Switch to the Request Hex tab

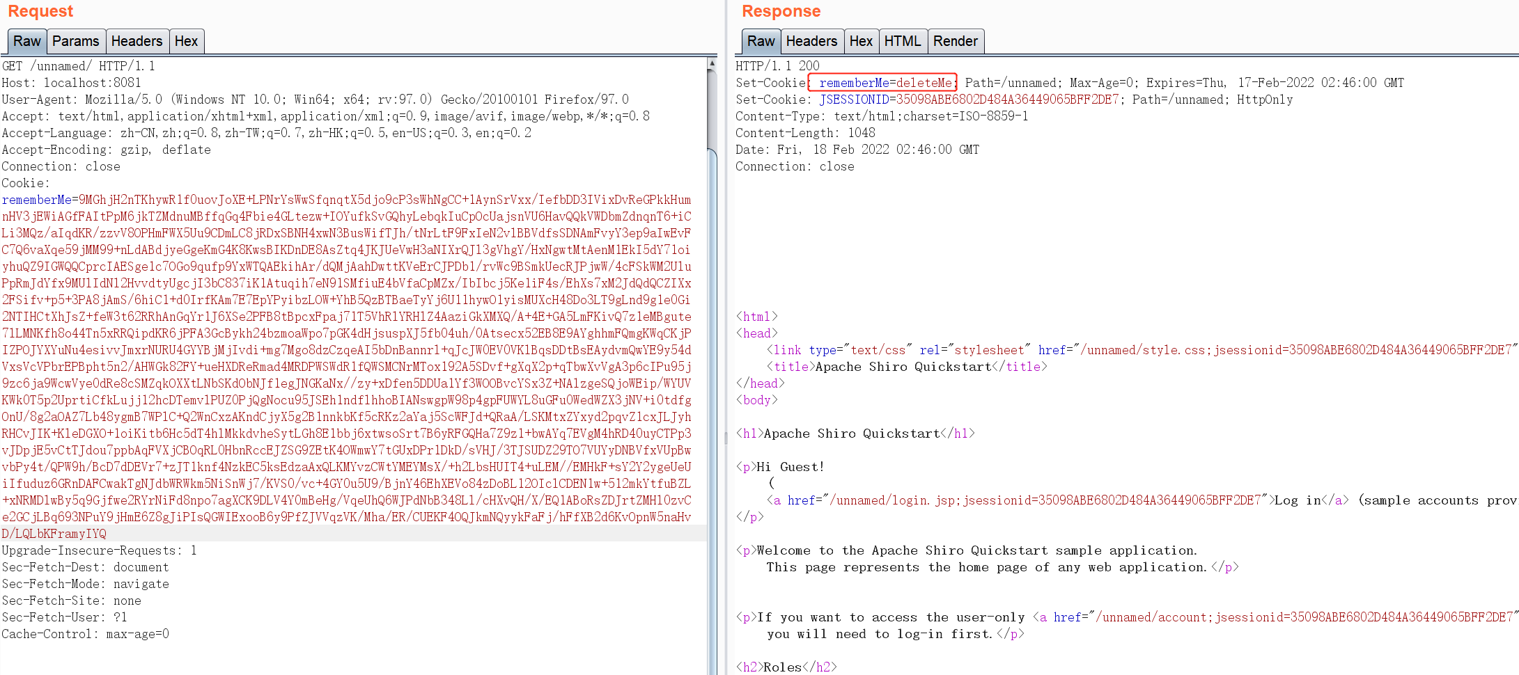point(186,41)
